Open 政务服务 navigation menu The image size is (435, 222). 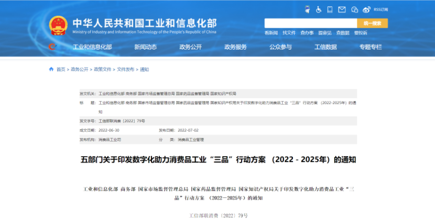coord(235,47)
